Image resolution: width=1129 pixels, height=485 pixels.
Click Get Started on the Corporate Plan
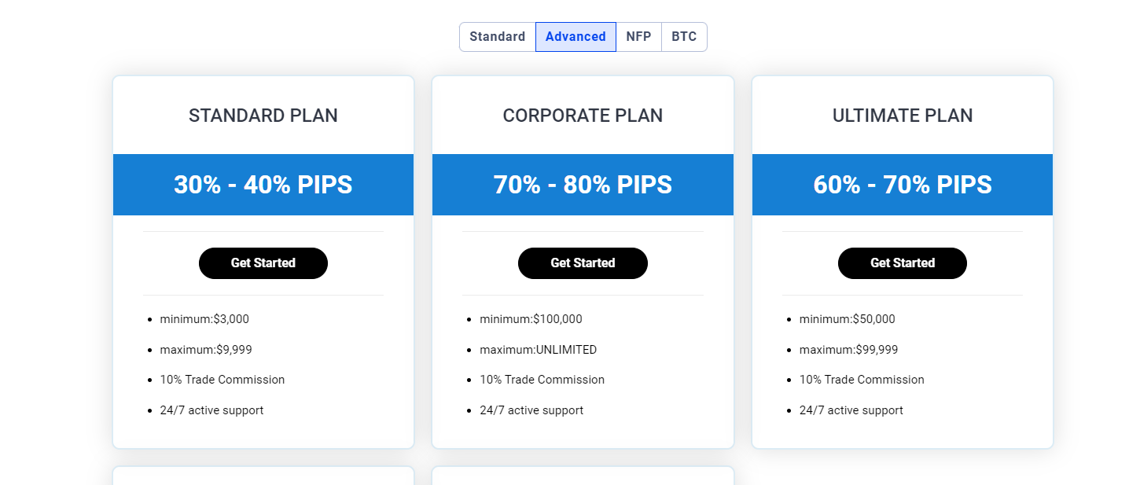[583, 263]
